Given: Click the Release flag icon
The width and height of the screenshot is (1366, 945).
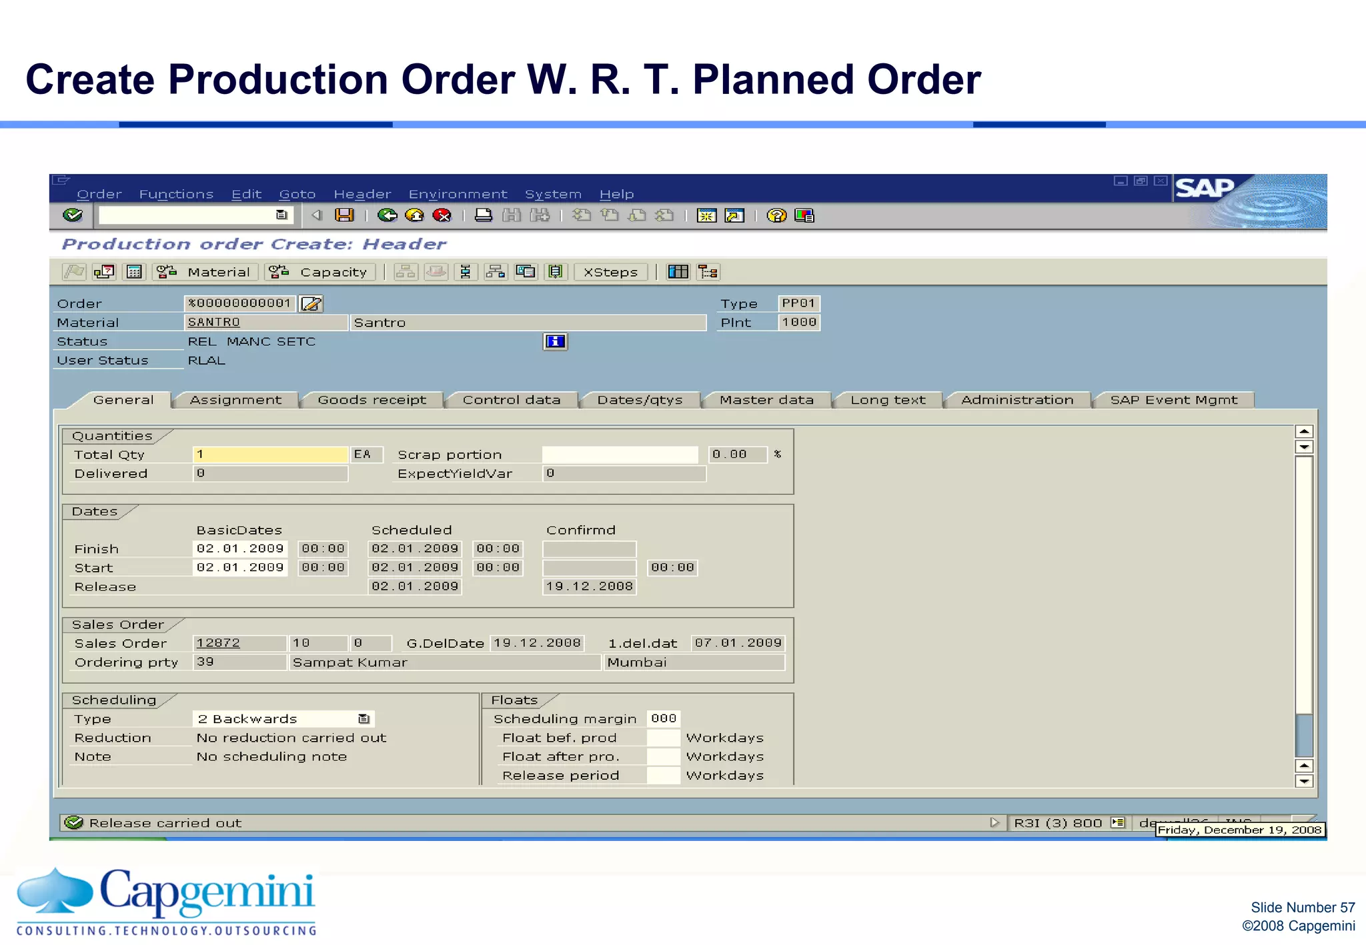Looking at the screenshot, I should pos(74,272).
